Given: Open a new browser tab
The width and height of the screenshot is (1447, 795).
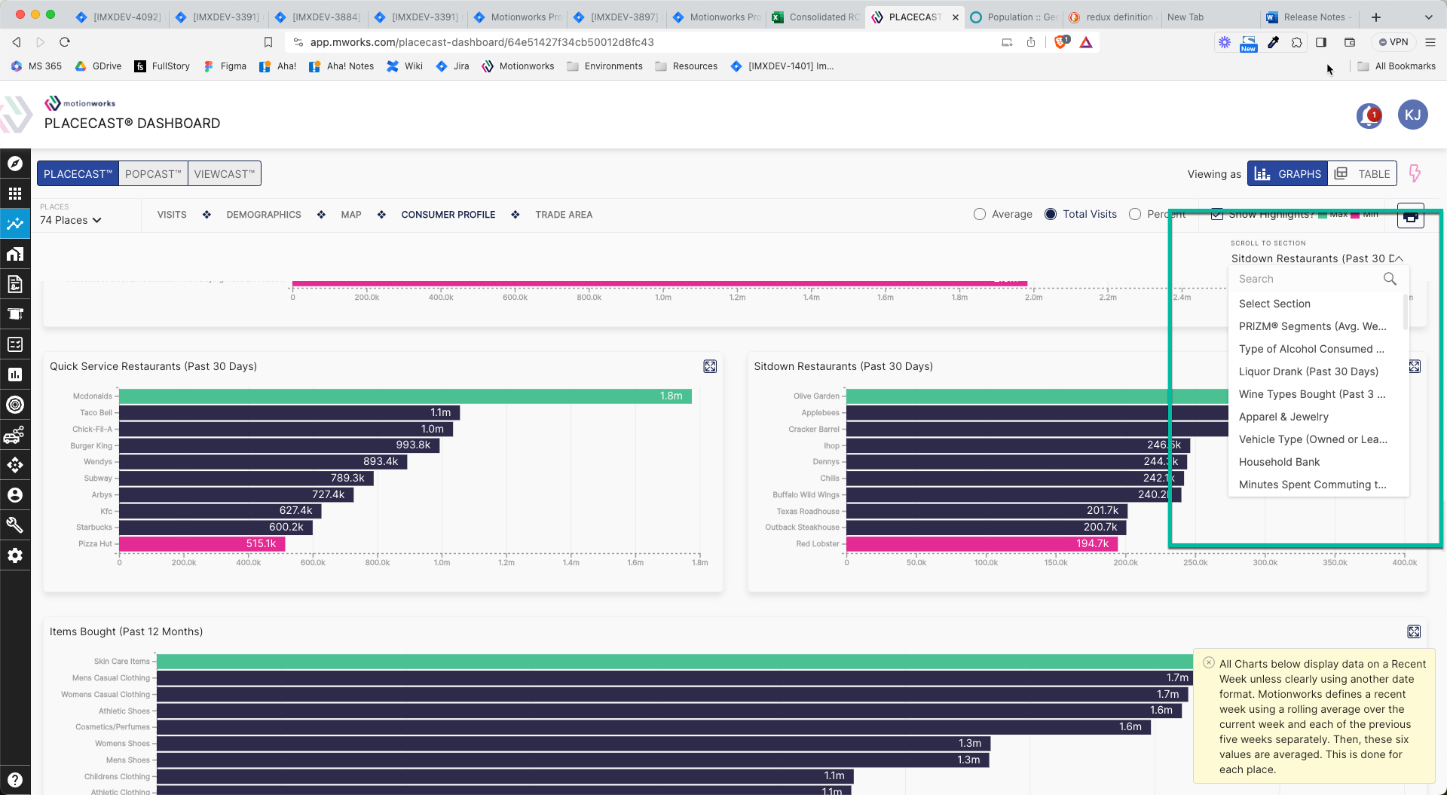Looking at the screenshot, I should click(1376, 17).
